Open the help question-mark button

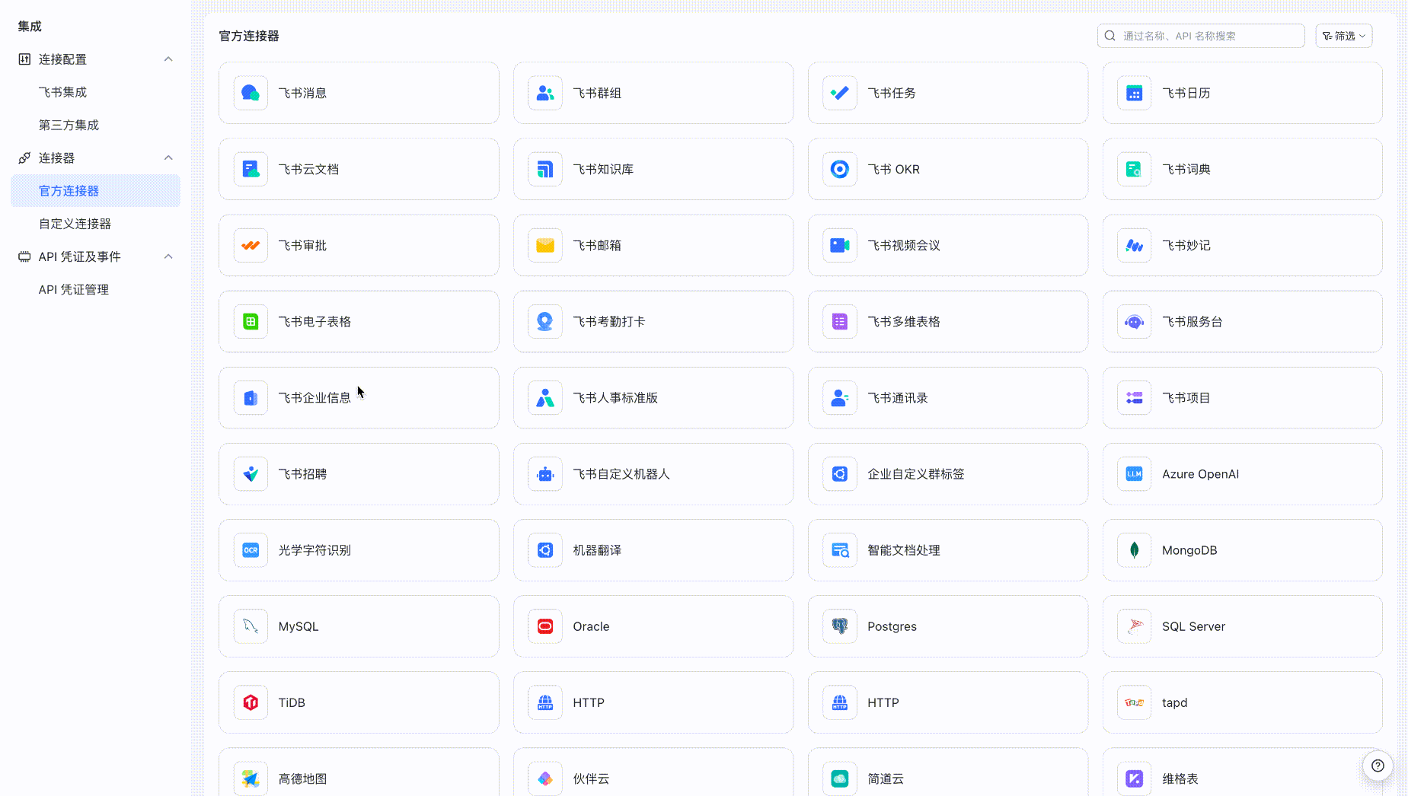pyautogui.click(x=1378, y=766)
